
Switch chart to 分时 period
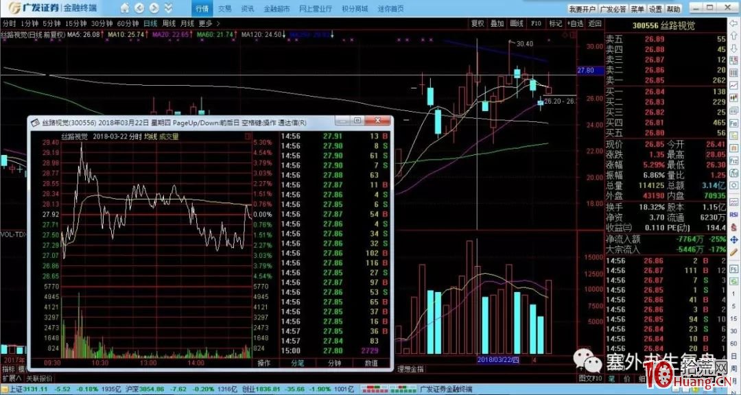point(9,23)
